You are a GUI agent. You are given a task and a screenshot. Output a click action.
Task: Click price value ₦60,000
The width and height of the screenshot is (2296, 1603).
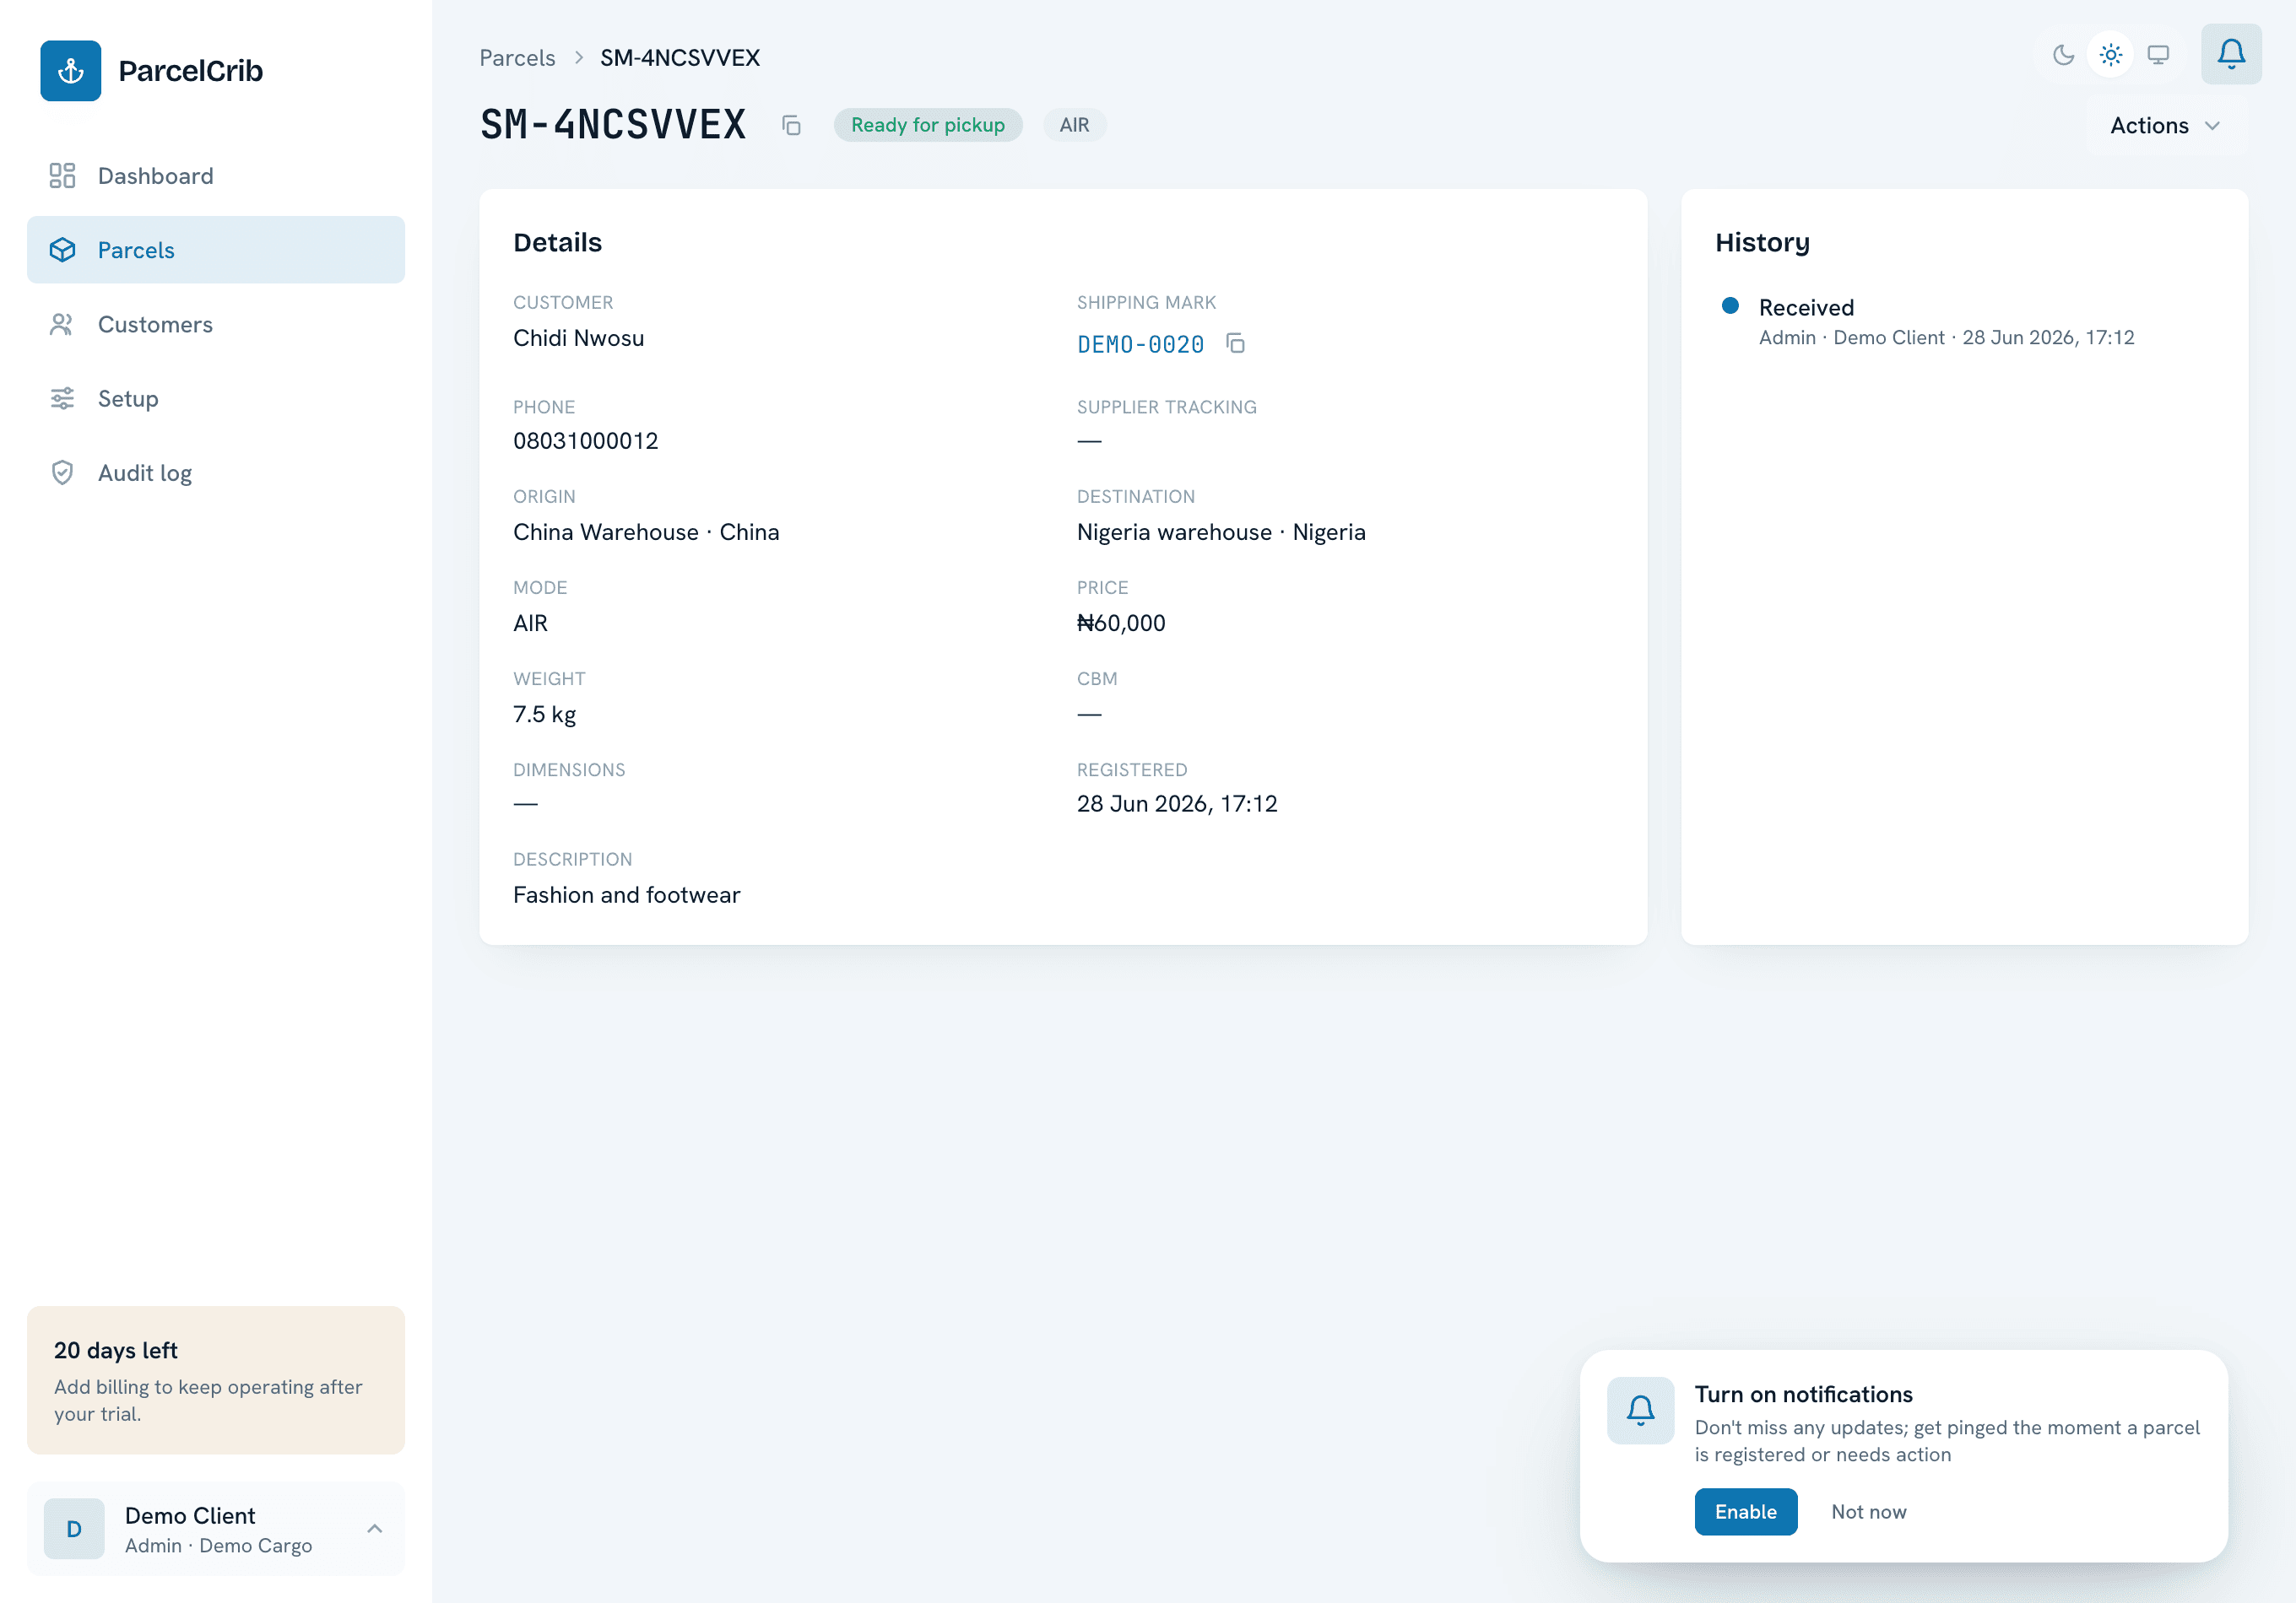[1120, 623]
